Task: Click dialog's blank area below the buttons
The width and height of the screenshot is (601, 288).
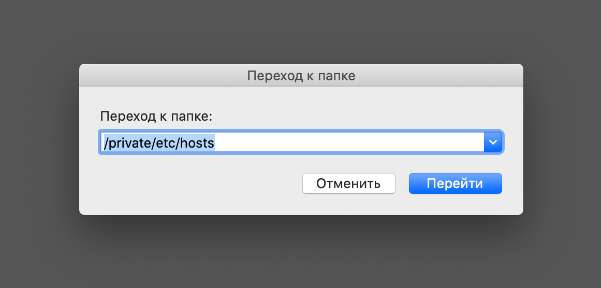Action: pyautogui.click(x=300, y=205)
